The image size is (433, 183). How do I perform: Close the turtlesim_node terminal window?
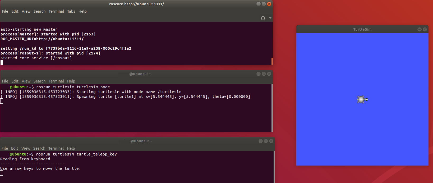(269, 74)
